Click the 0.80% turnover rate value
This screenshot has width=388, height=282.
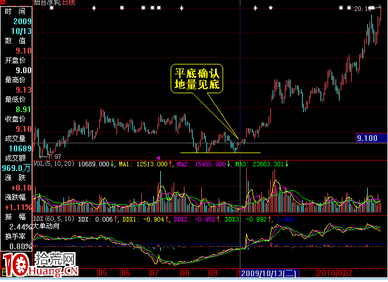pyautogui.click(x=21, y=246)
